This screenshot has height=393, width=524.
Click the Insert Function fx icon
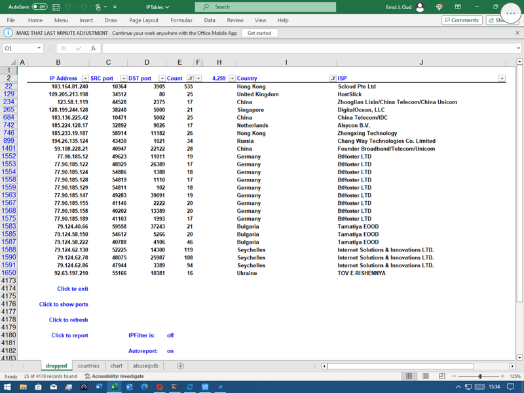tap(93, 48)
